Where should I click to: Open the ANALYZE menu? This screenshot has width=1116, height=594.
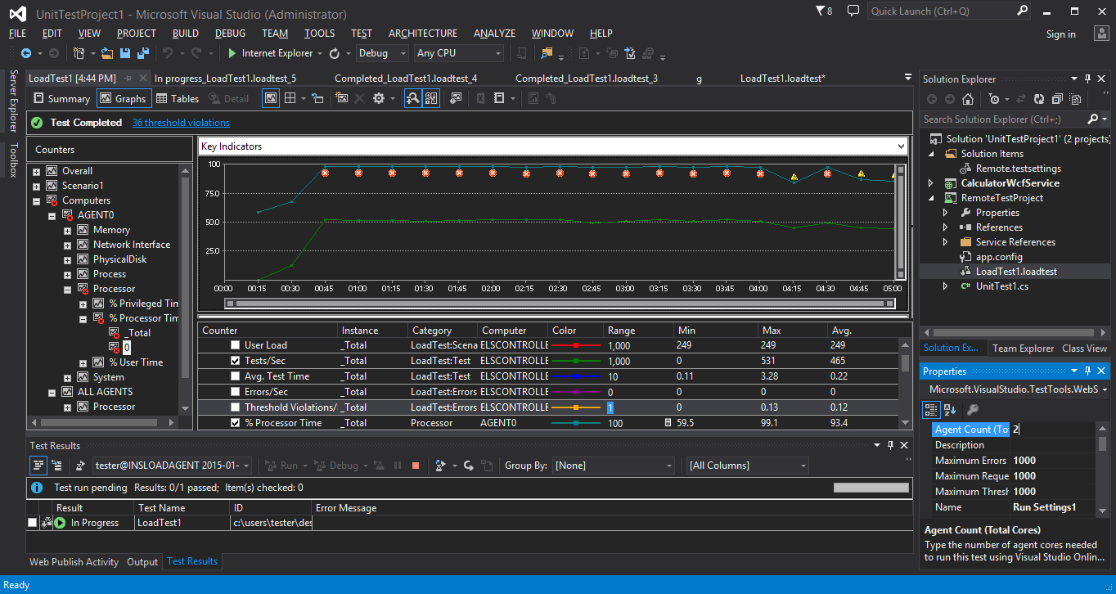494,34
